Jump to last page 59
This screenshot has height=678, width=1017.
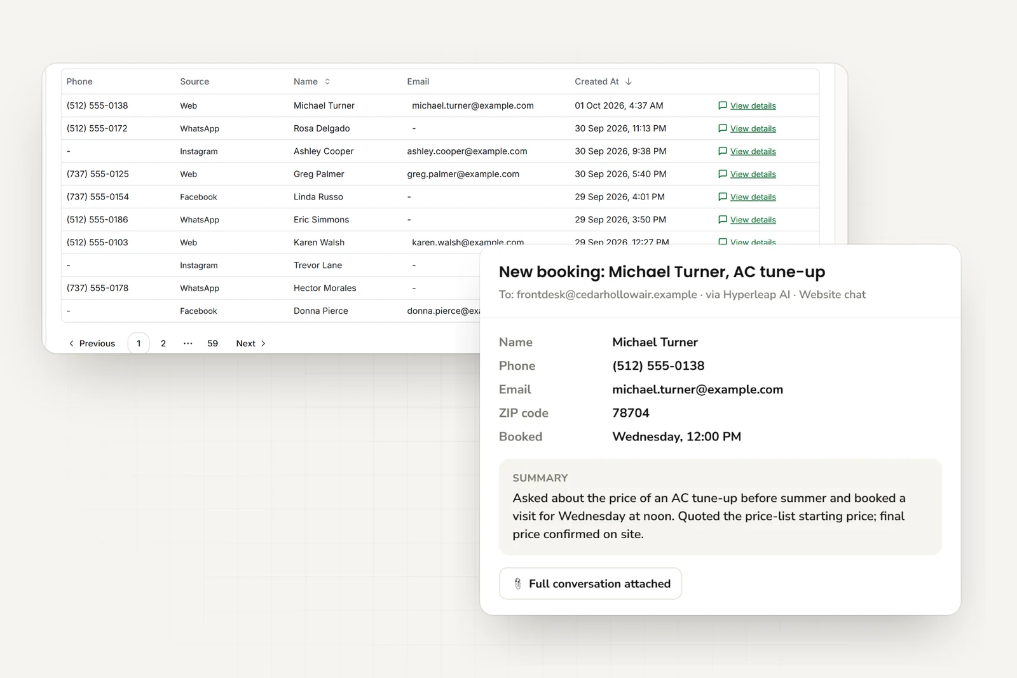[x=212, y=344]
